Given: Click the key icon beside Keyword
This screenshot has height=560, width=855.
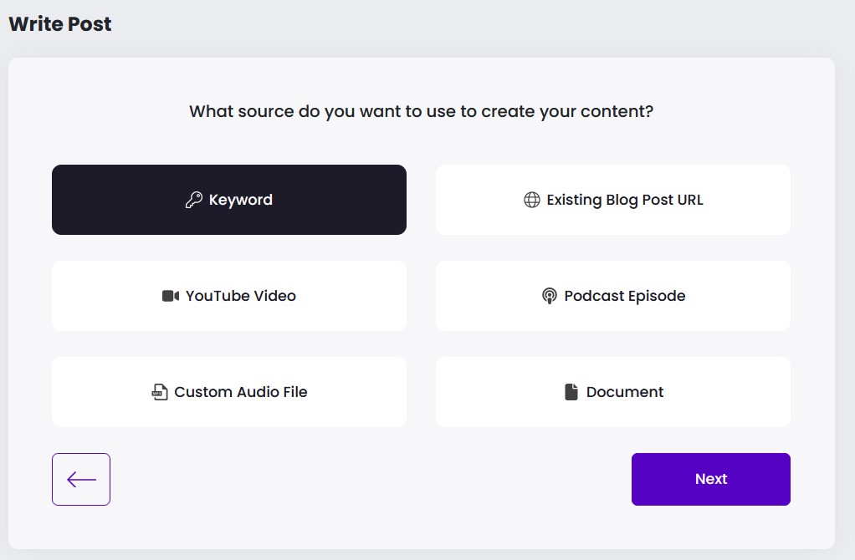Looking at the screenshot, I should click(x=193, y=200).
